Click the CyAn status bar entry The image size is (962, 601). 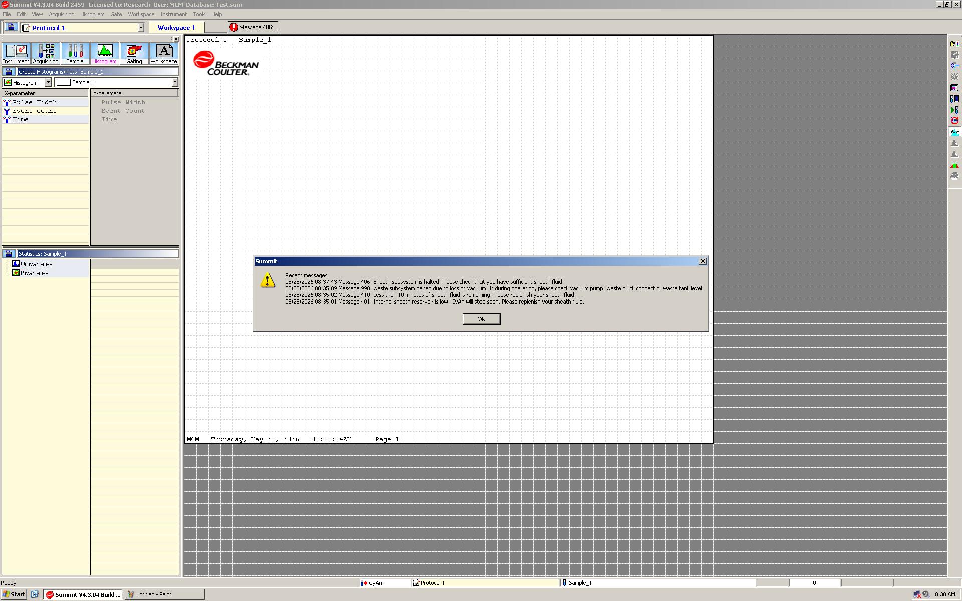(x=385, y=583)
